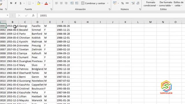Viewport: 185px width, 104px height.
Task: Select cell containing Chirstian
Action: click(25, 38)
